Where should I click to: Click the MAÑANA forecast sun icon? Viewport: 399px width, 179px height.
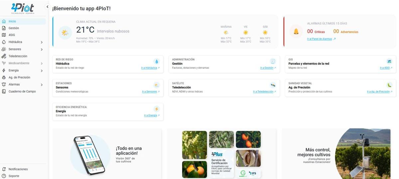(226, 33)
